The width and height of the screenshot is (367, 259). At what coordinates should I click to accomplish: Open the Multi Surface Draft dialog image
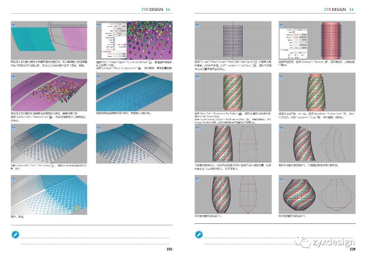pos(134,40)
